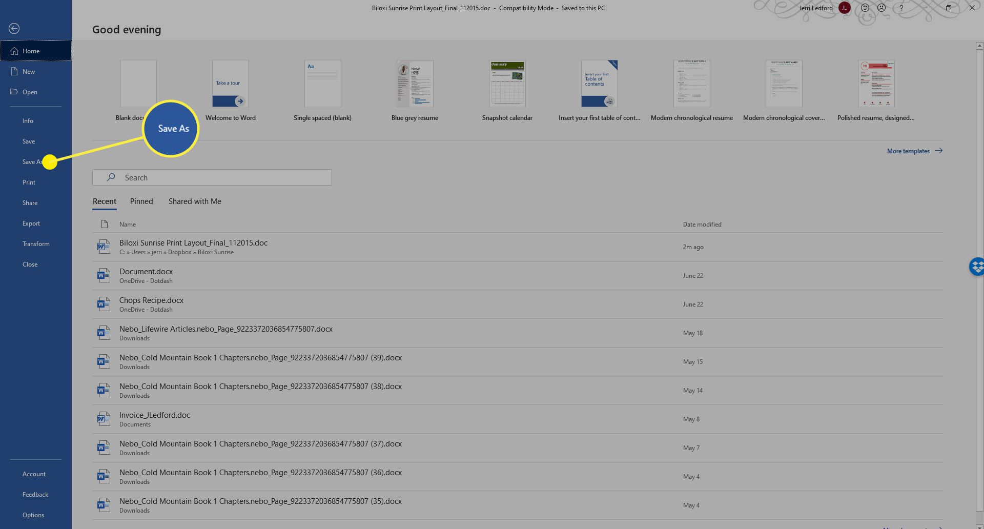The image size is (984, 529).
Task: Select Modern chronological resume template
Action: pos(691,90)
